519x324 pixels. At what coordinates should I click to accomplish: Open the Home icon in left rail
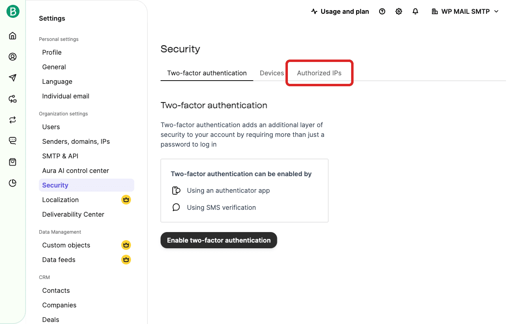[13, 36]
